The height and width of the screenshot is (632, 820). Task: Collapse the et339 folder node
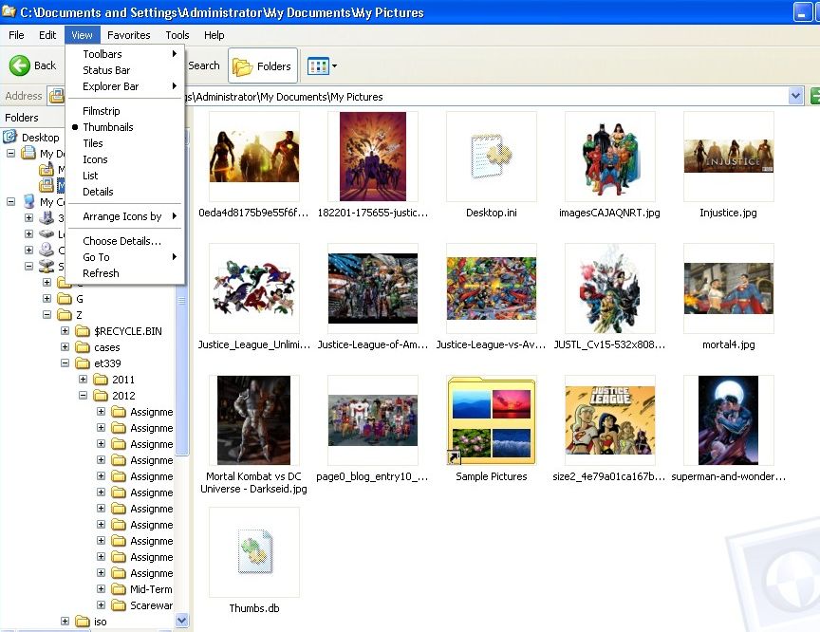65,362
